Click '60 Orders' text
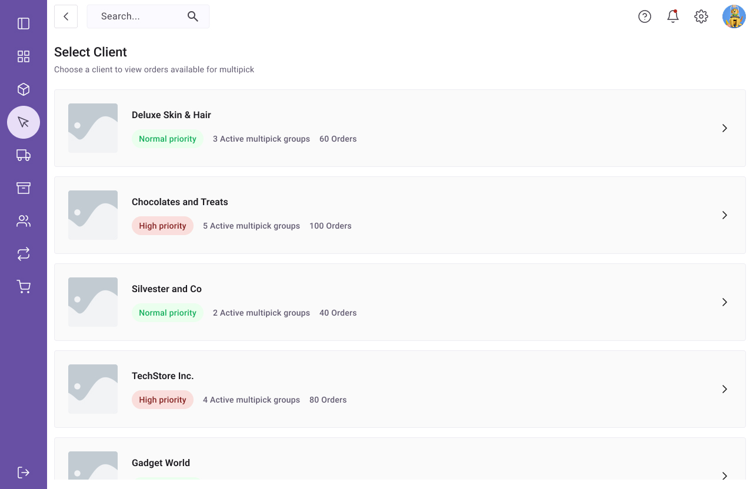Image resolution: width=753 pixels, height=489 pixels. click(338, 139)
